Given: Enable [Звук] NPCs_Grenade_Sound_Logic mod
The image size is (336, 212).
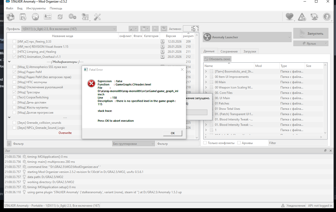Looking at the screenshot, I should (14, 128).
